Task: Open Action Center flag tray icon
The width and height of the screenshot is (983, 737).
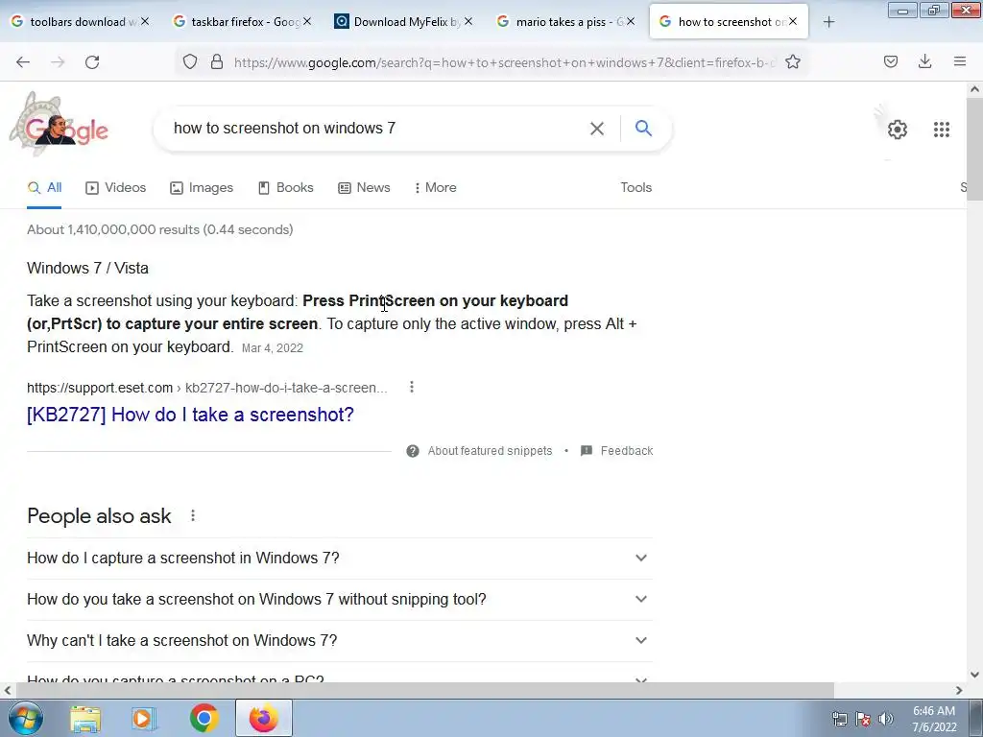Action: tap(863, 719)
